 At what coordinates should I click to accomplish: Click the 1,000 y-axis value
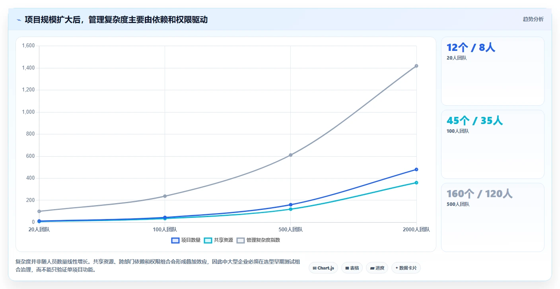(29, 112)
